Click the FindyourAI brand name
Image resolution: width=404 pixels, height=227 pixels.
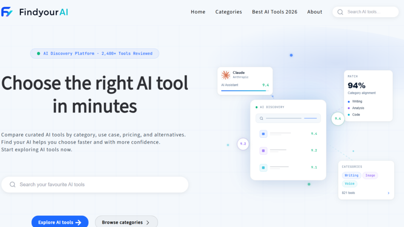pyautogui.click(x=43, y=12)
